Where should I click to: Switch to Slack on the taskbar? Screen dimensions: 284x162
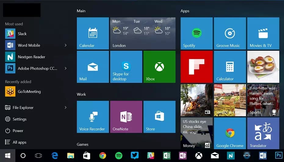coord(151,156)
